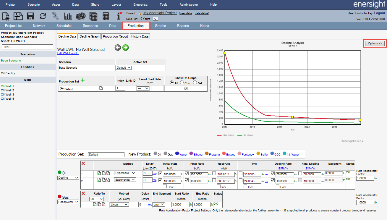Screen dimensions: 387x220
Task: Select the Curr. show on graph radio
Action: [x=182, y=83]
